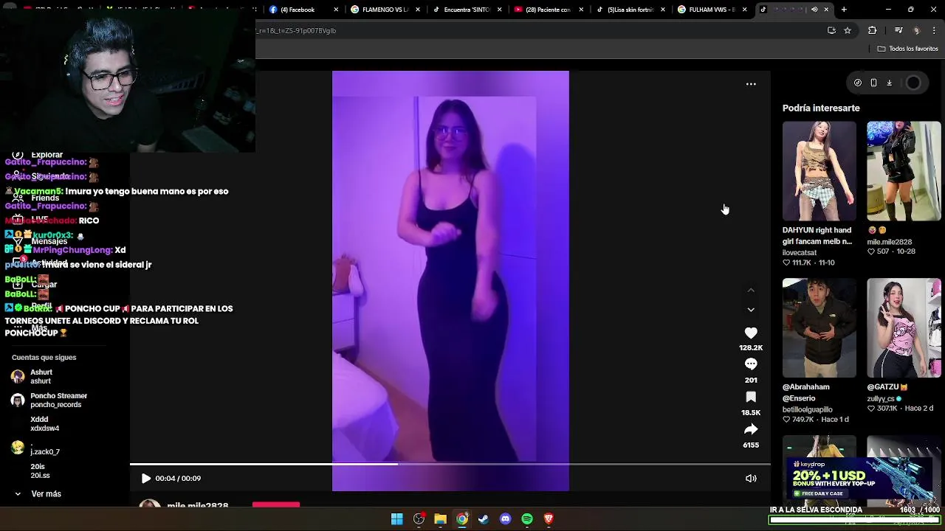Click the media control icon in Chrome toolbar
Screen dimensions: 945x531
pos(898,30)
